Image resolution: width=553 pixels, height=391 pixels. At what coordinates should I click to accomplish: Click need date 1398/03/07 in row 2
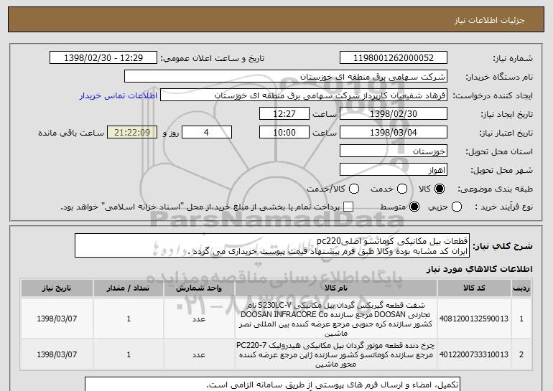click(57, 354)
